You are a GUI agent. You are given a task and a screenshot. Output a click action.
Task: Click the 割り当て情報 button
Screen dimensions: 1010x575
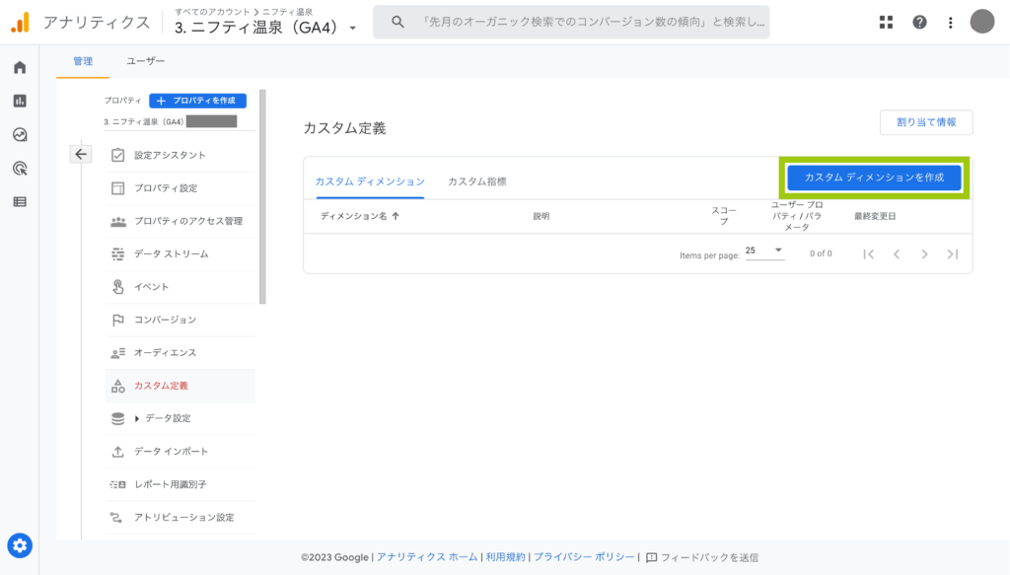click(x=926, y=122)
